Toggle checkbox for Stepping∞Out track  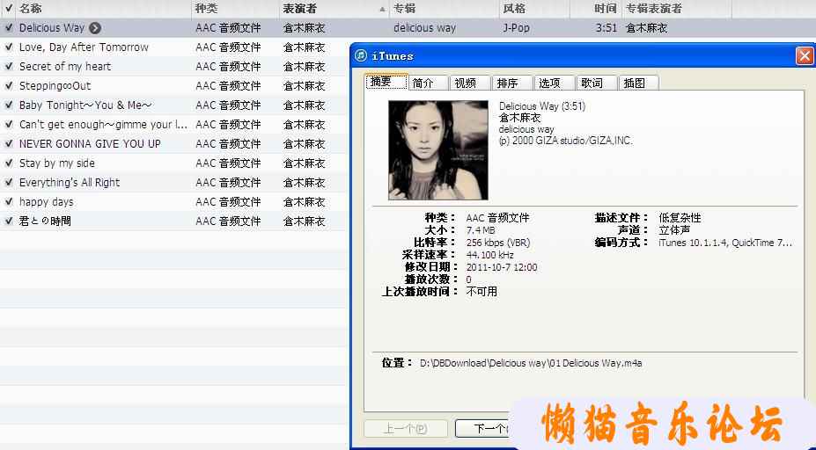click(8, 85)
